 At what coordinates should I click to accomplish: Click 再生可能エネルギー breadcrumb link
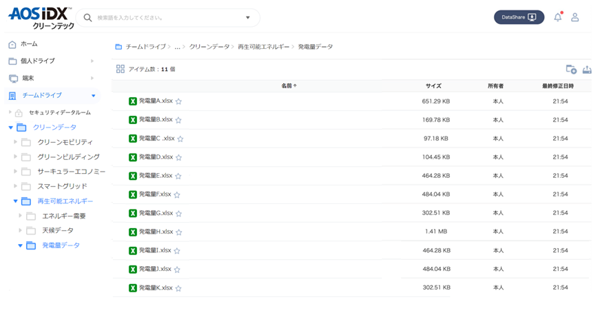point(263,47)
